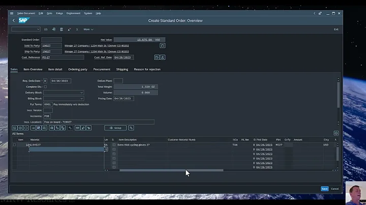Viewport: 366px width, 205px height.
Task: Click the padlock icon in the title bar
Action: [320, 13]
